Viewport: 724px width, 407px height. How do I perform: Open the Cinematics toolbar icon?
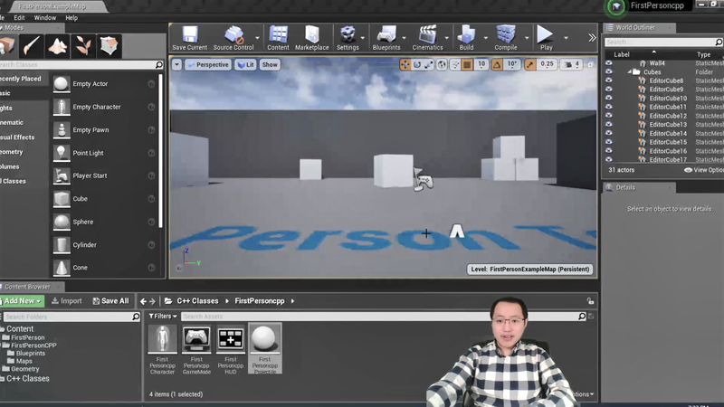(427, 38)
